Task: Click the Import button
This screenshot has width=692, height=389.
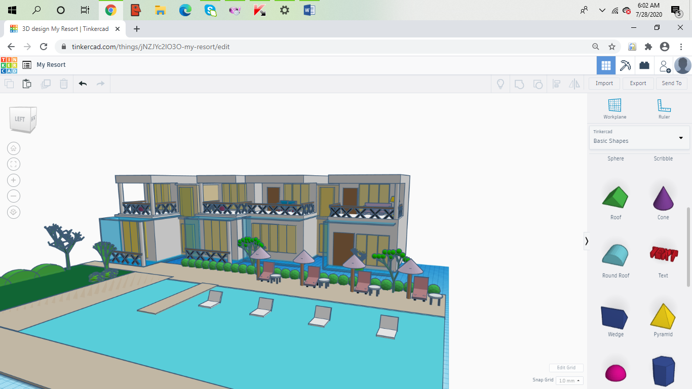Action: 604,83
